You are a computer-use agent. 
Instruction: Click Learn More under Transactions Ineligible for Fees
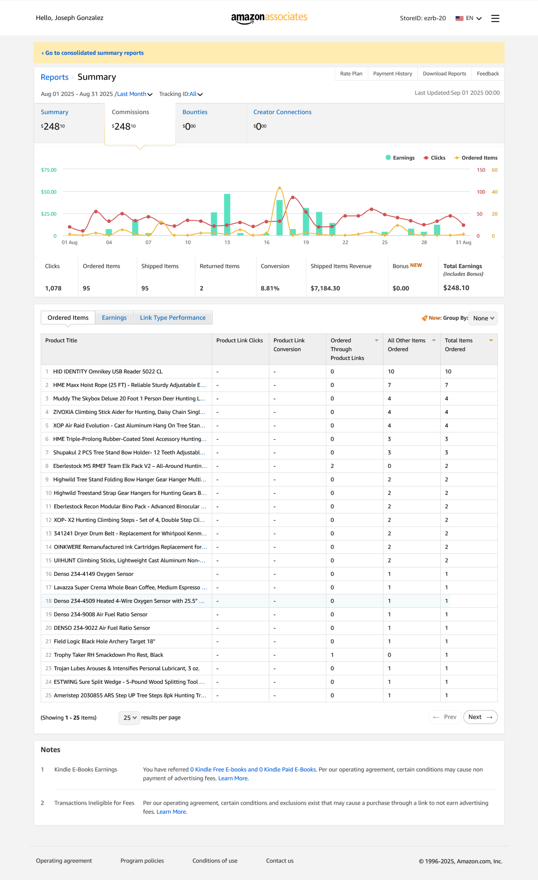(171, 812)
